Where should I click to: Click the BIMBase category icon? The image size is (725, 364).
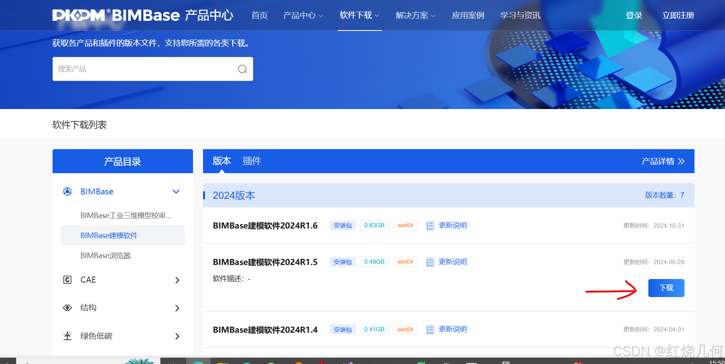pos(67,192)
